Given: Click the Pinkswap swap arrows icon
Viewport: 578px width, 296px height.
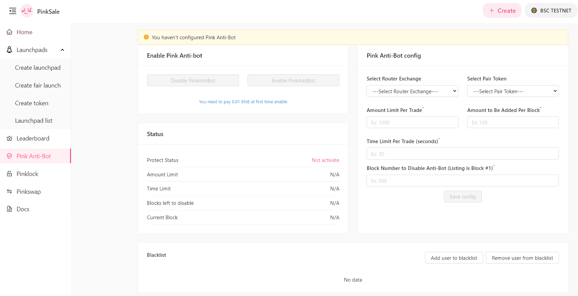Looking at the screenshot, I should click(x=9, y=191).
